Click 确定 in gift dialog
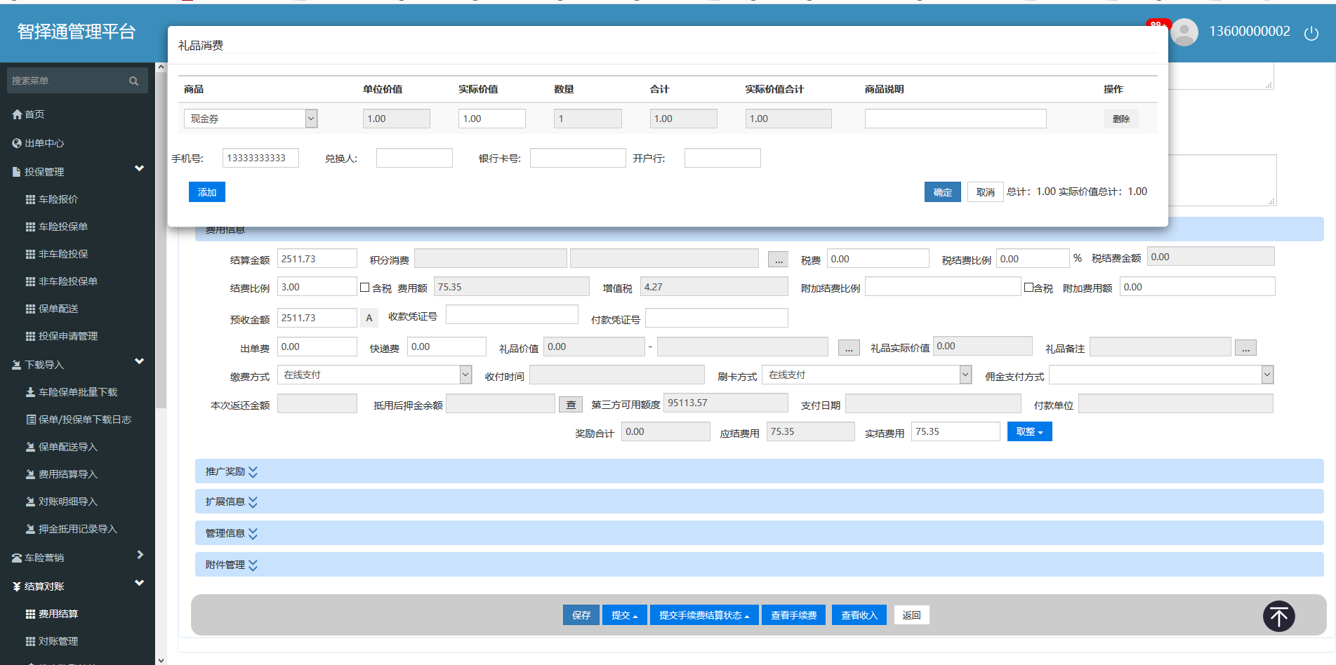Screen dimensions: 1336x665 click(943, 192)
